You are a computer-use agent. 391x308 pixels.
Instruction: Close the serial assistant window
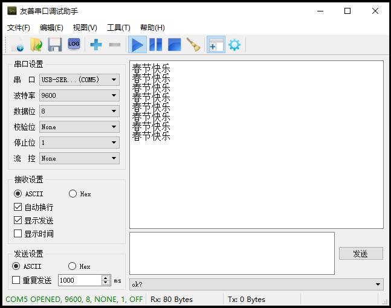pyautogui.click(x=375, y=11)
